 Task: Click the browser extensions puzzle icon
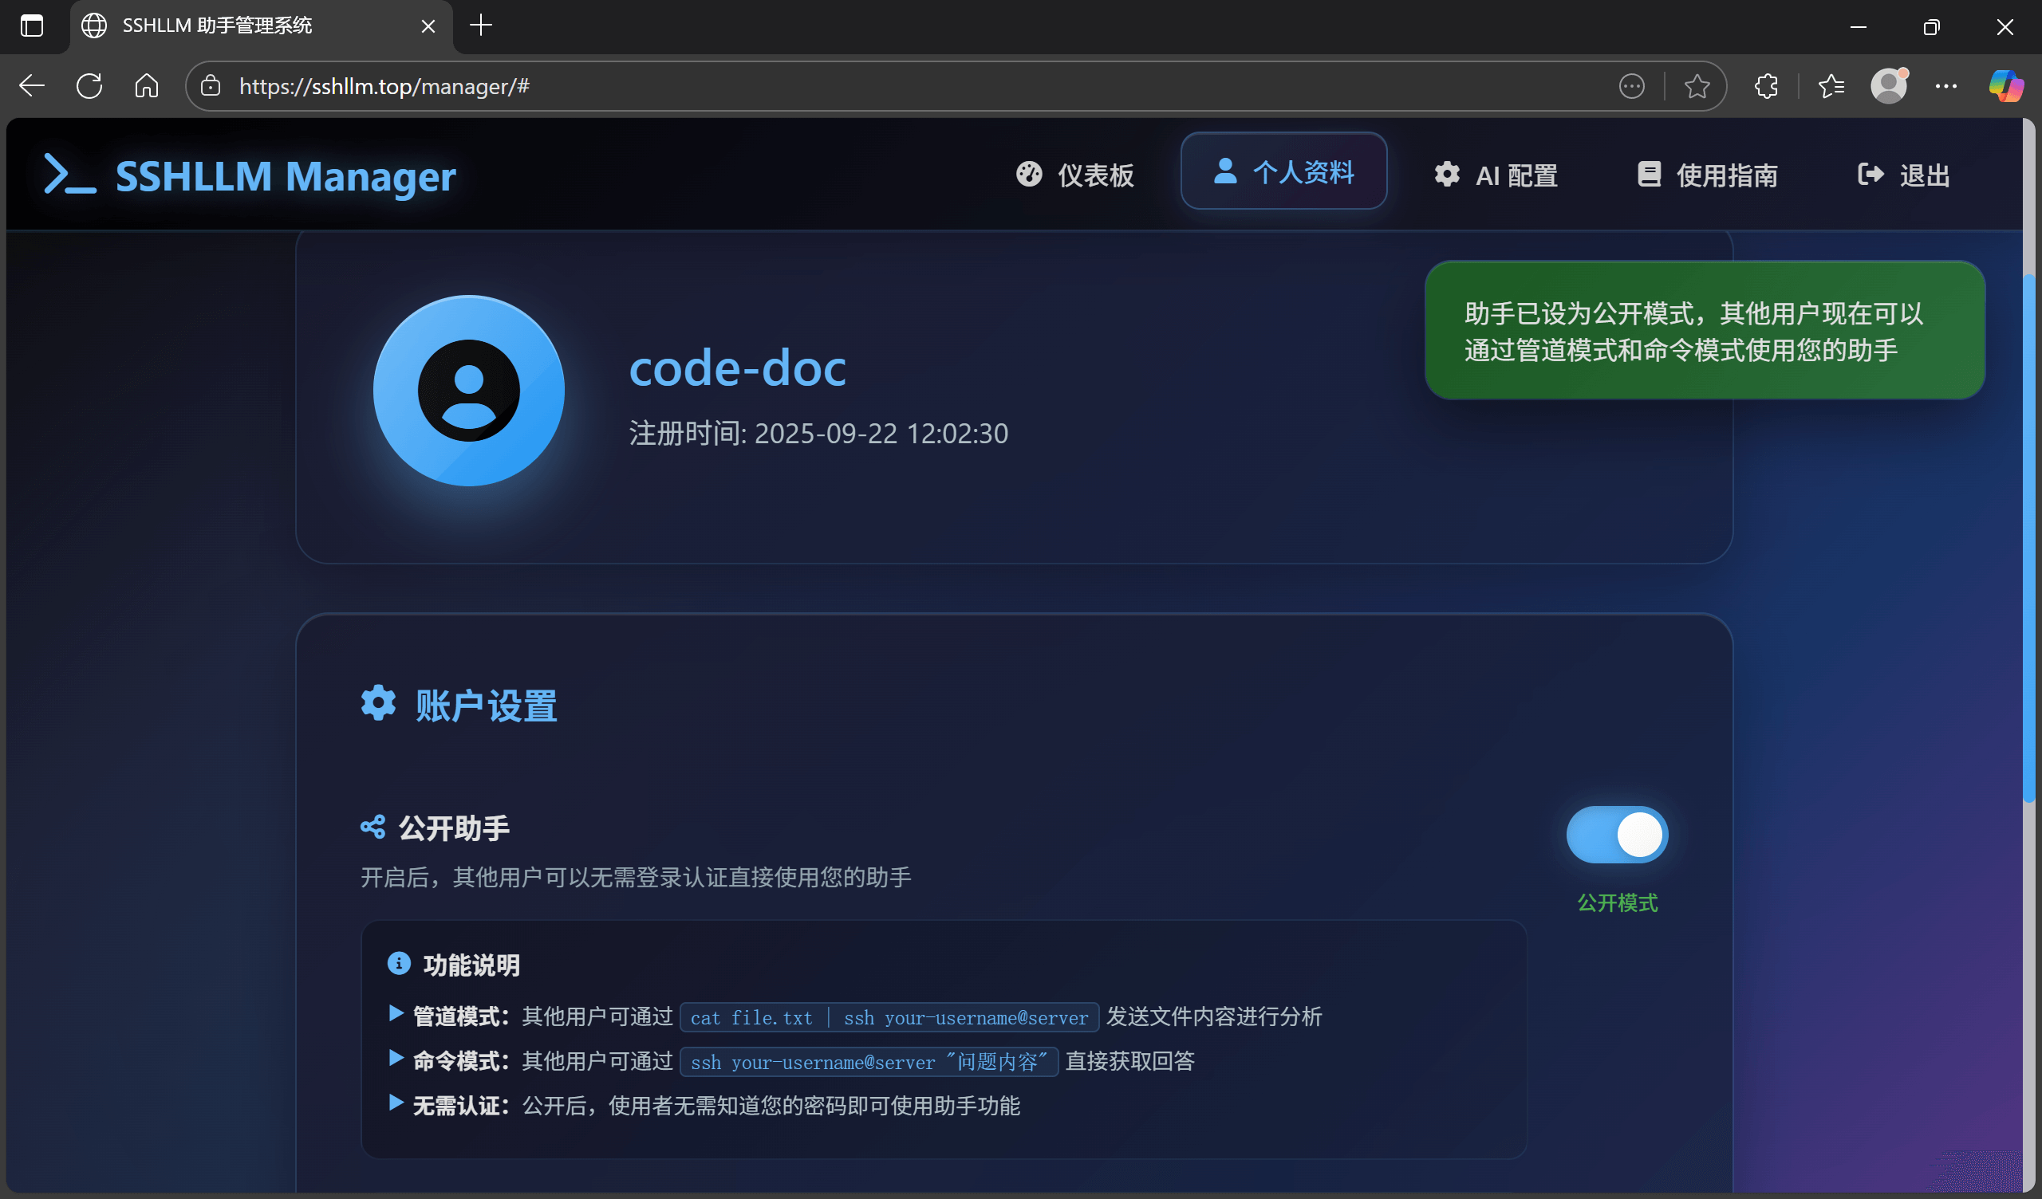point(1766,85)
